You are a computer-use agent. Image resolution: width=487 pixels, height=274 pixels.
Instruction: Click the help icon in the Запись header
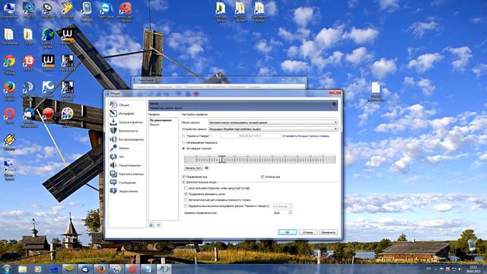pos(334,104)
